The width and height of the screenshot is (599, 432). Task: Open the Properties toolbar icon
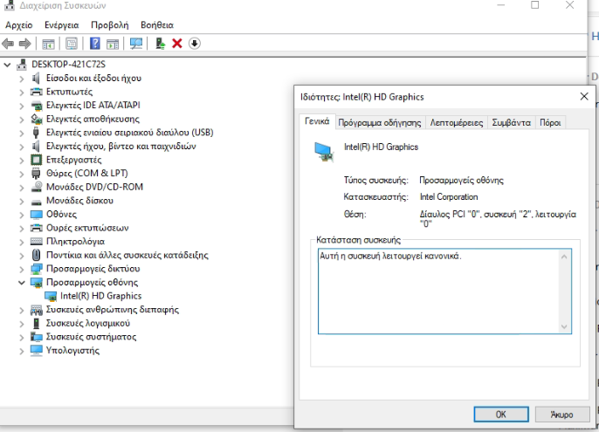coord(72,44)
